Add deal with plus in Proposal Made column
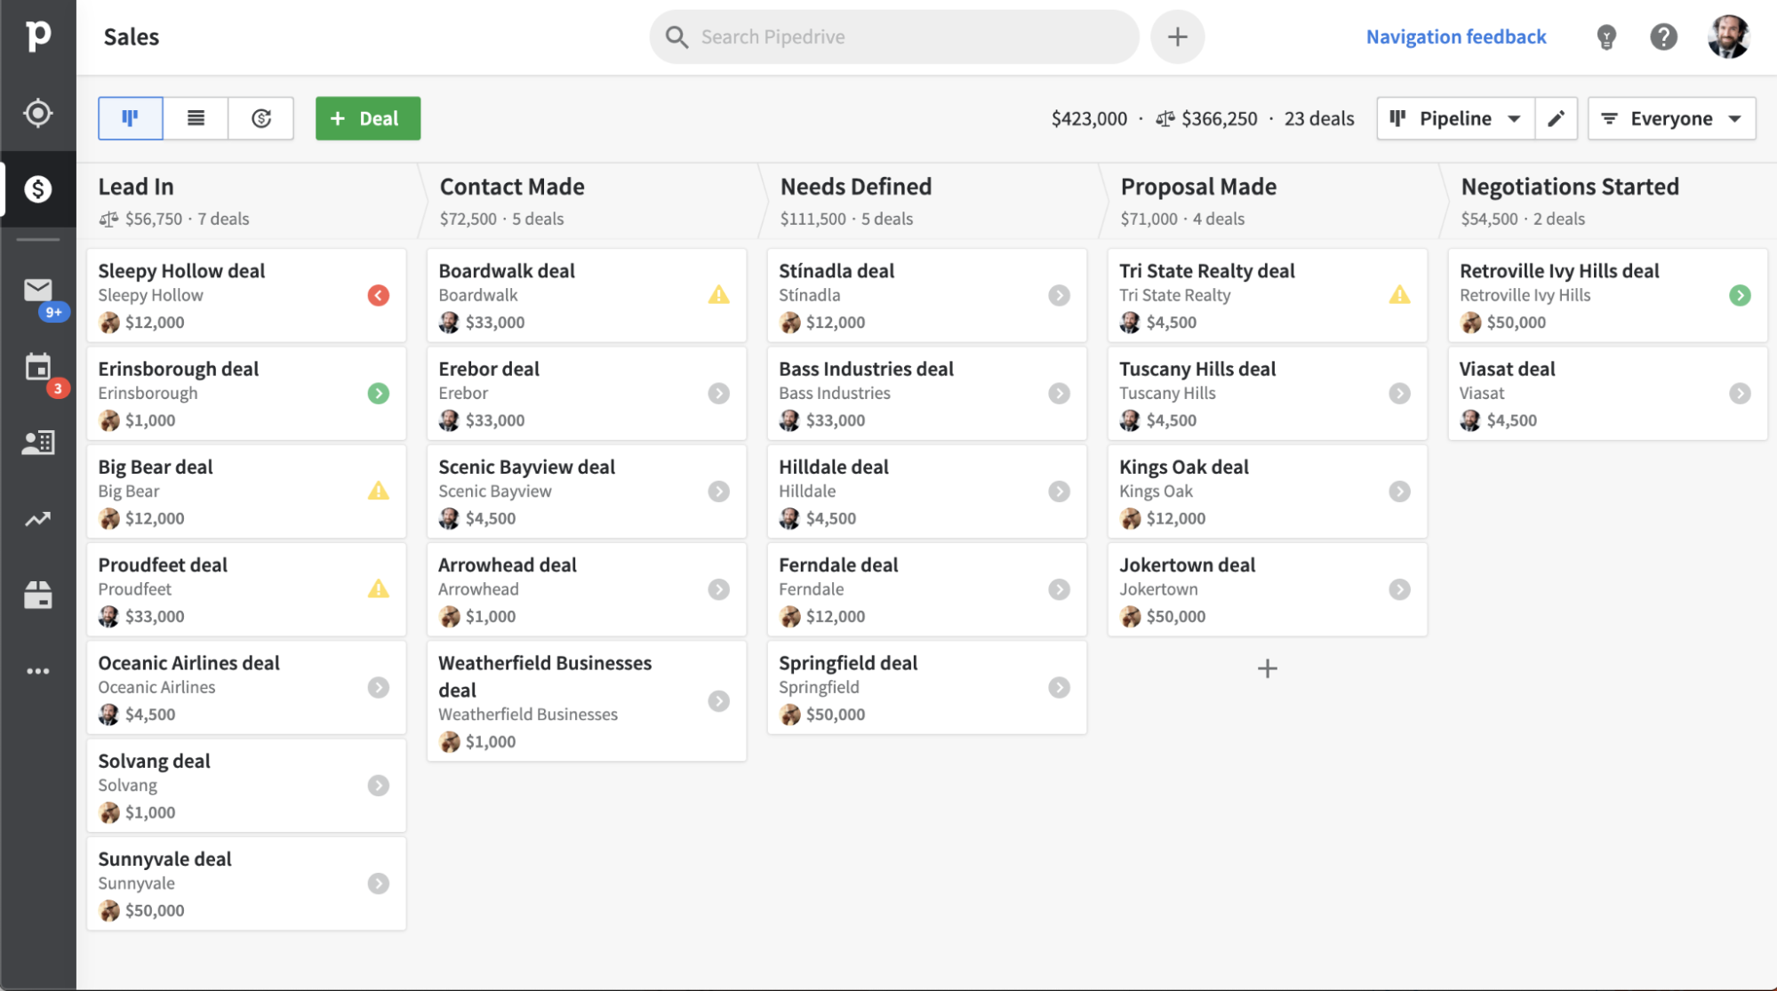Screen dimensions: 1777x991 pos(1267,668)
